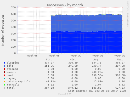
Task: Click the 'Avg:' column header
Action: [x=96, y=60]
